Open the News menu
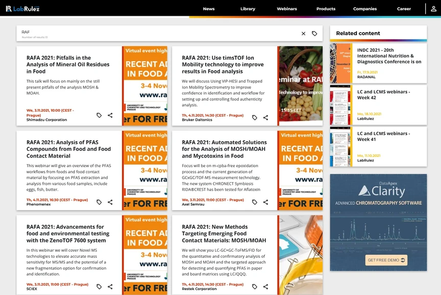This screenshot has width=441, height=295. pos(209,9)
